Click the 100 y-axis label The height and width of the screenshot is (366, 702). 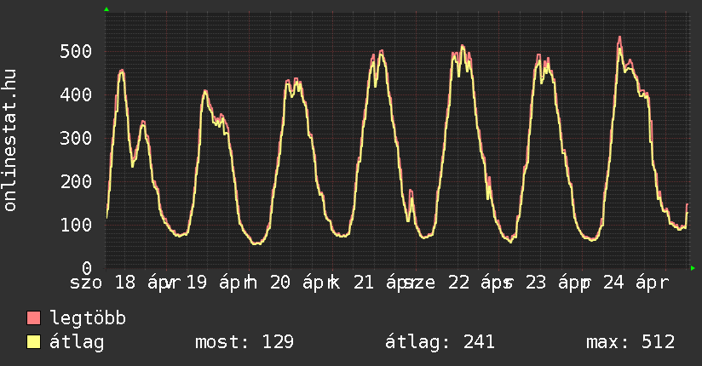pos(76,226)
